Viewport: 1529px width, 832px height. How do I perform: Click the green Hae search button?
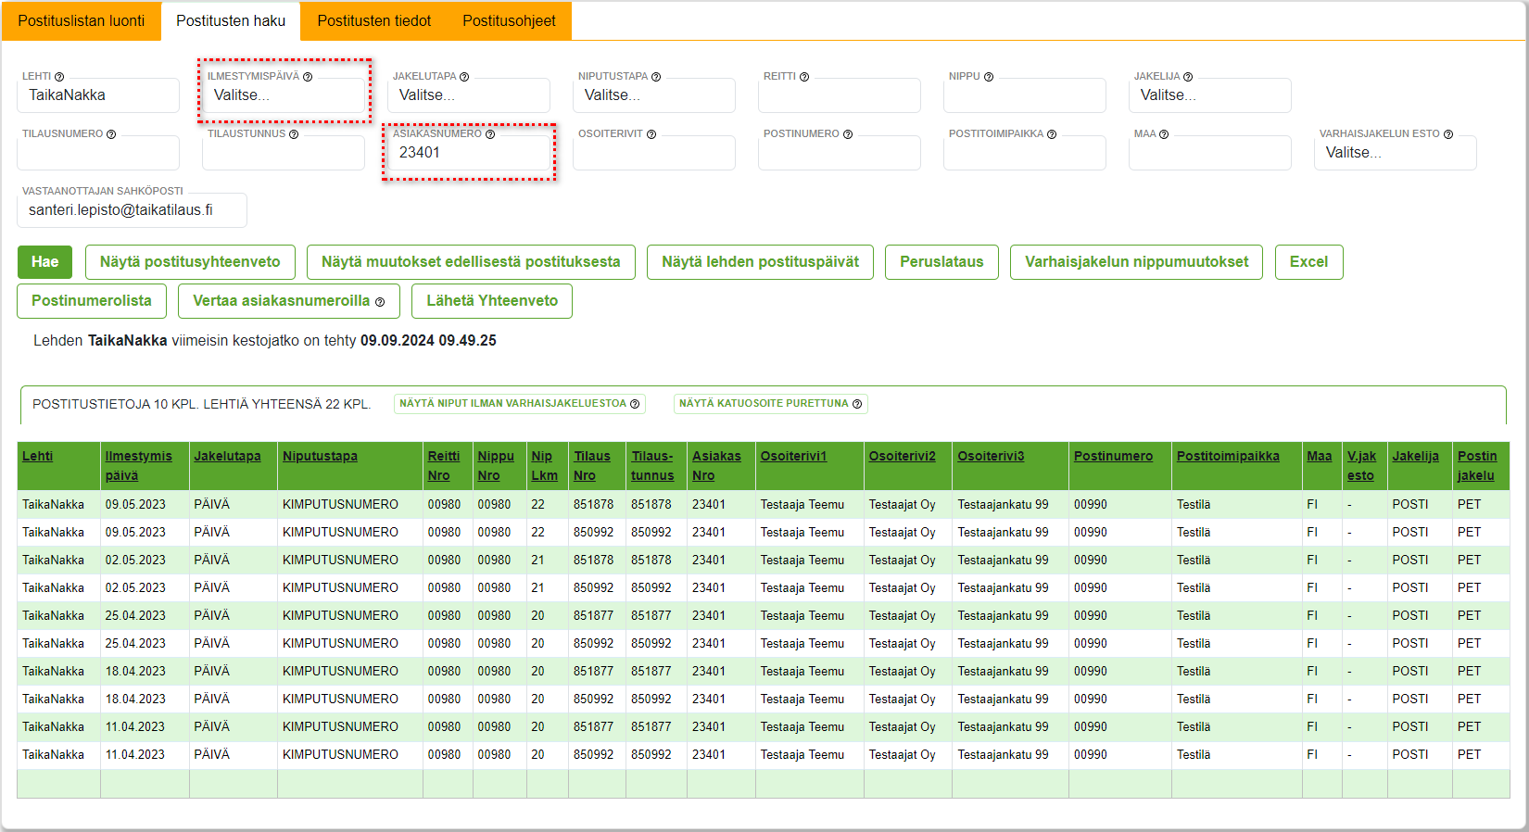coord(44,262)
